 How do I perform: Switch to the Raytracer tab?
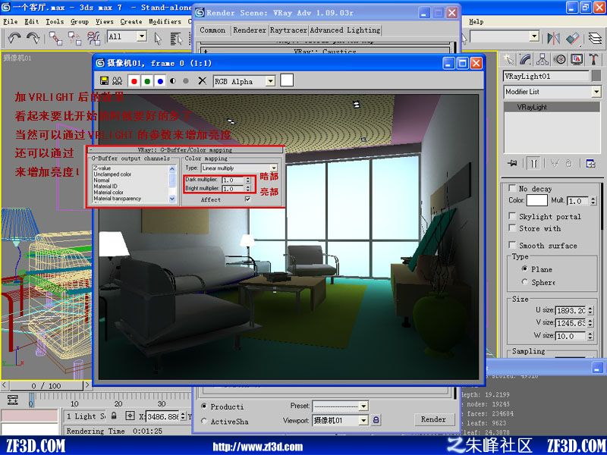[288, 30]
